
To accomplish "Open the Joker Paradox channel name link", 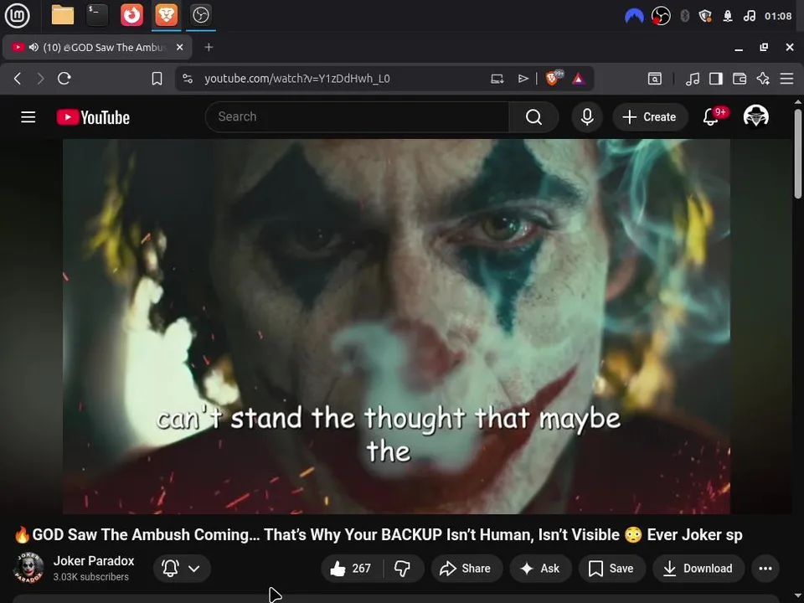I will (x=94, y=561).
